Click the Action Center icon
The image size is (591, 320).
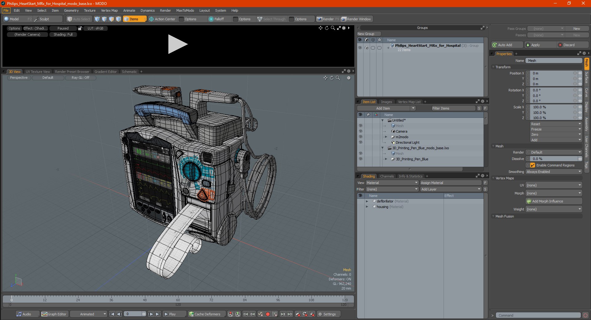pyautogui.click(x=151, y=19)
